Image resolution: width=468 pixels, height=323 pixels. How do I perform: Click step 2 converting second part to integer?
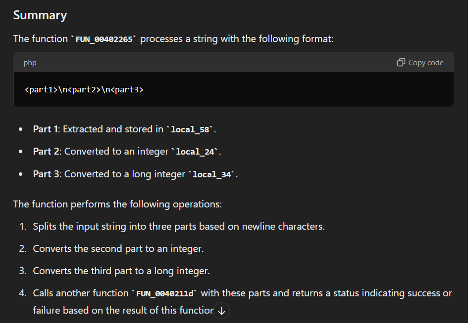(118, 248)
